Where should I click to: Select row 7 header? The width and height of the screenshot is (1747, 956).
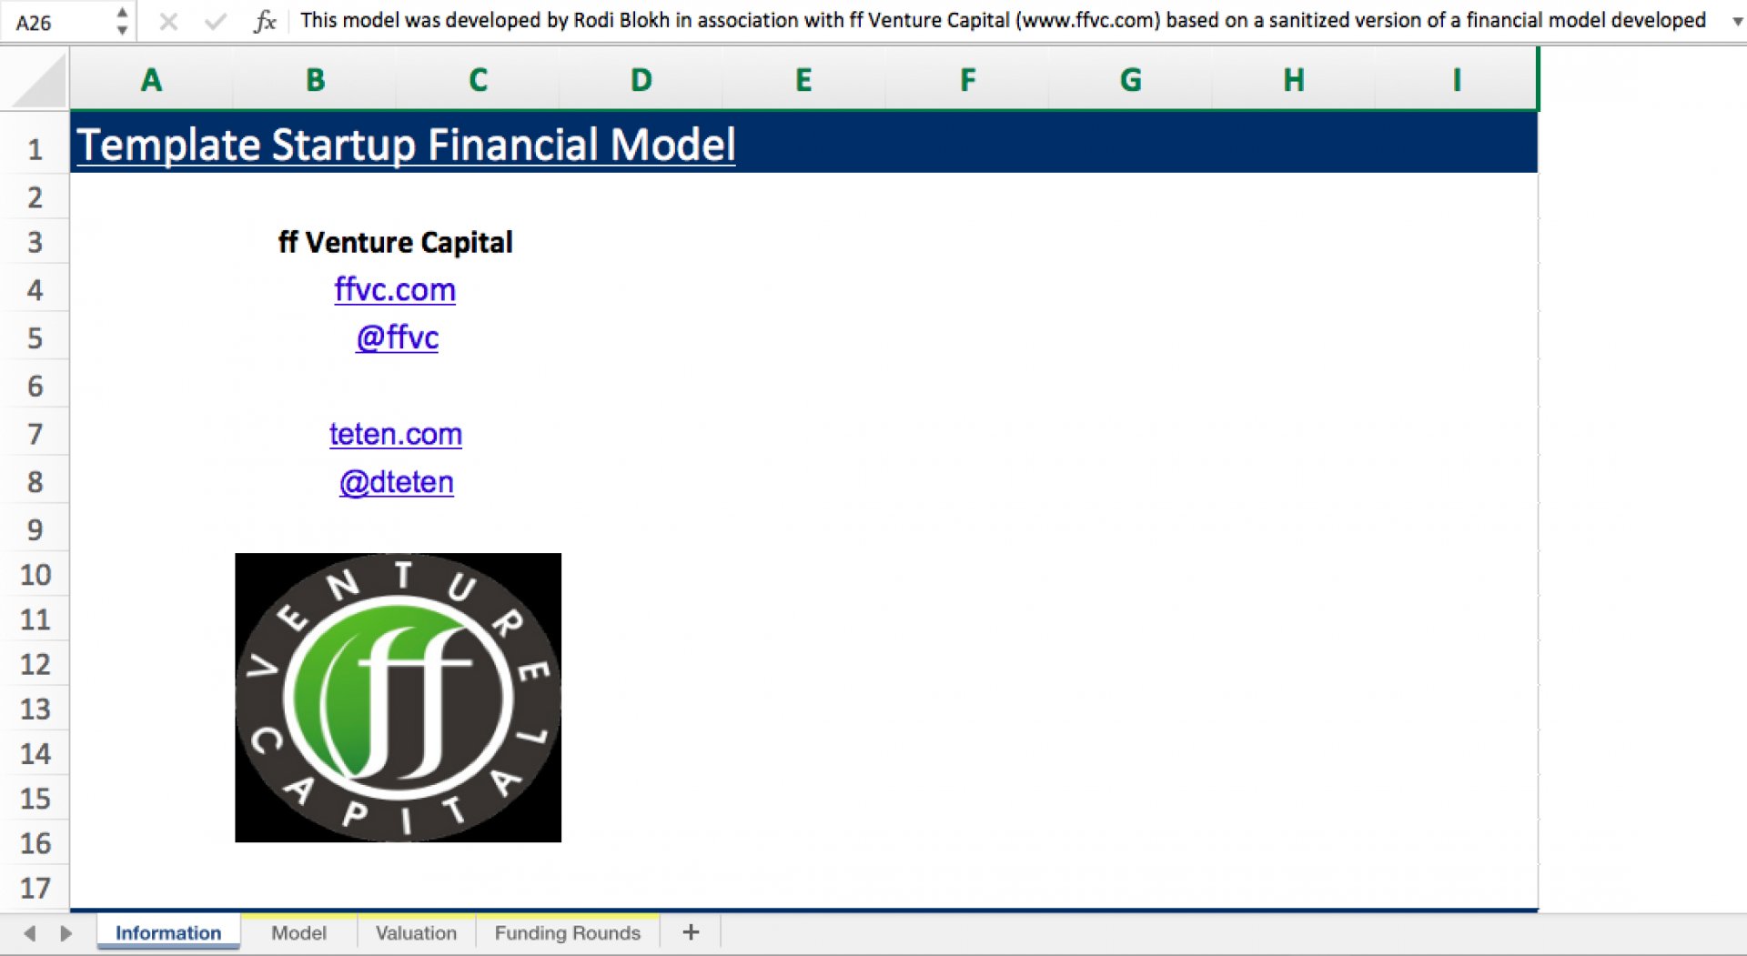[x=35, y=434]
